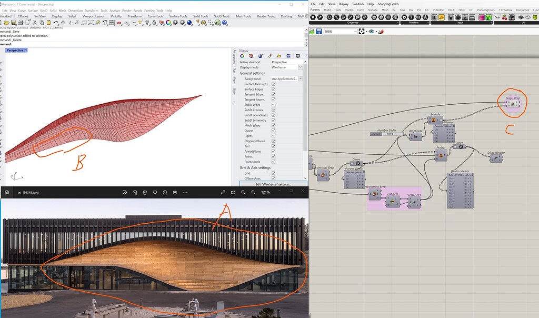
Task: Click the rotate icon in the image viewer
Action: (x=134, y=192)
